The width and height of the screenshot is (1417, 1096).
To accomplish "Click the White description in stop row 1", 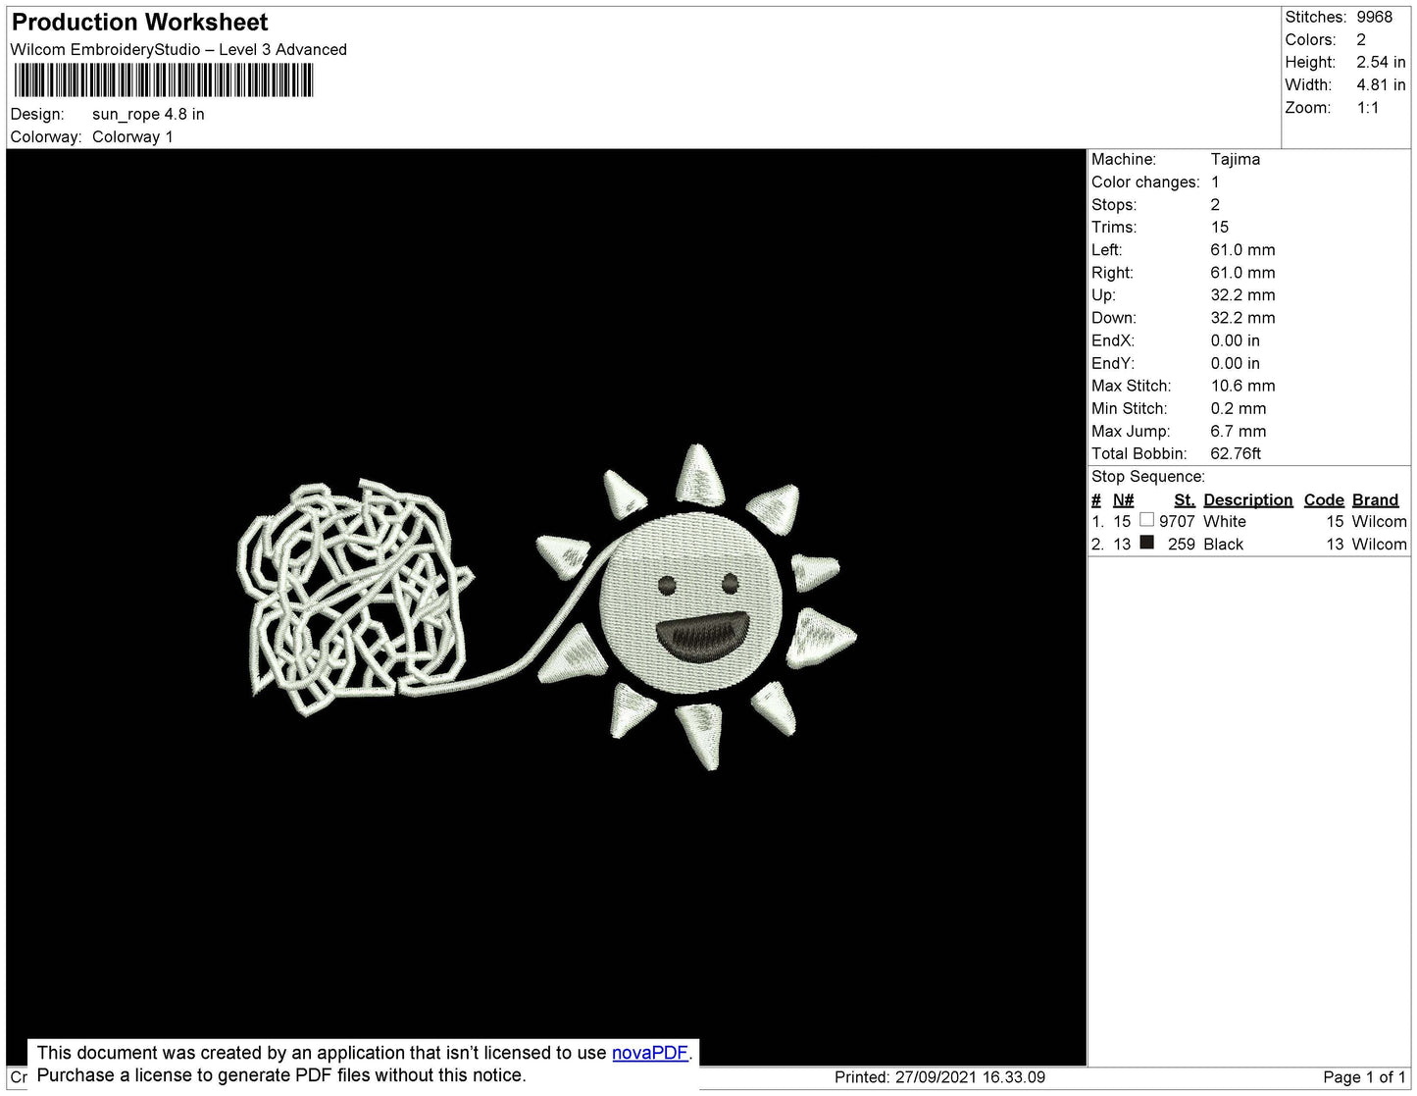I will pos(1224,522).
